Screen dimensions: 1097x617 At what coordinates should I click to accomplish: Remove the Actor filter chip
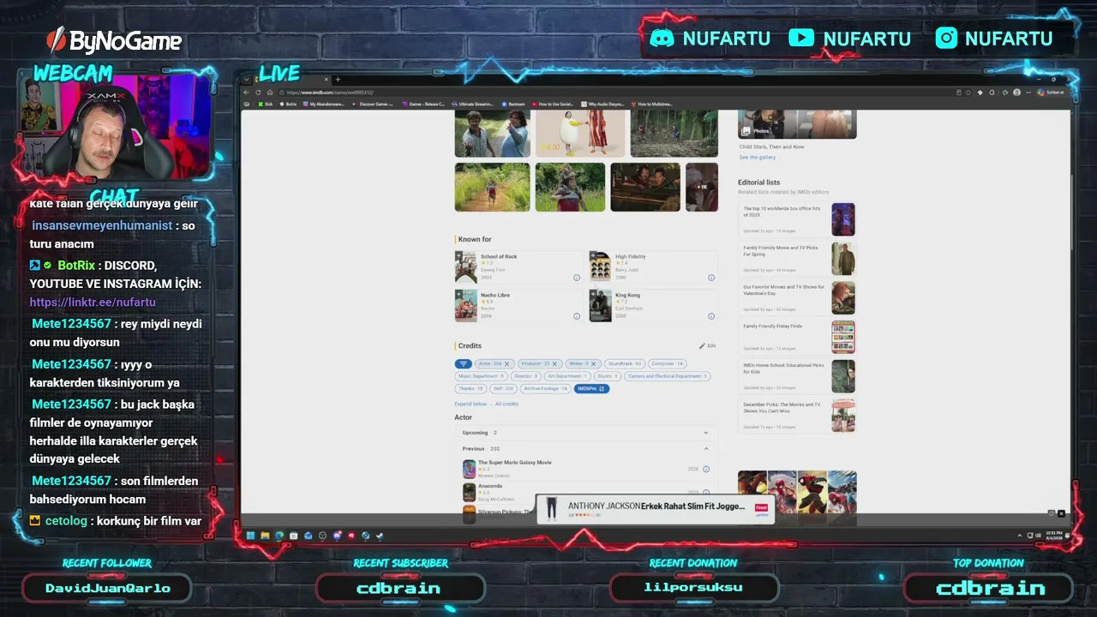(x=507, y=364)
